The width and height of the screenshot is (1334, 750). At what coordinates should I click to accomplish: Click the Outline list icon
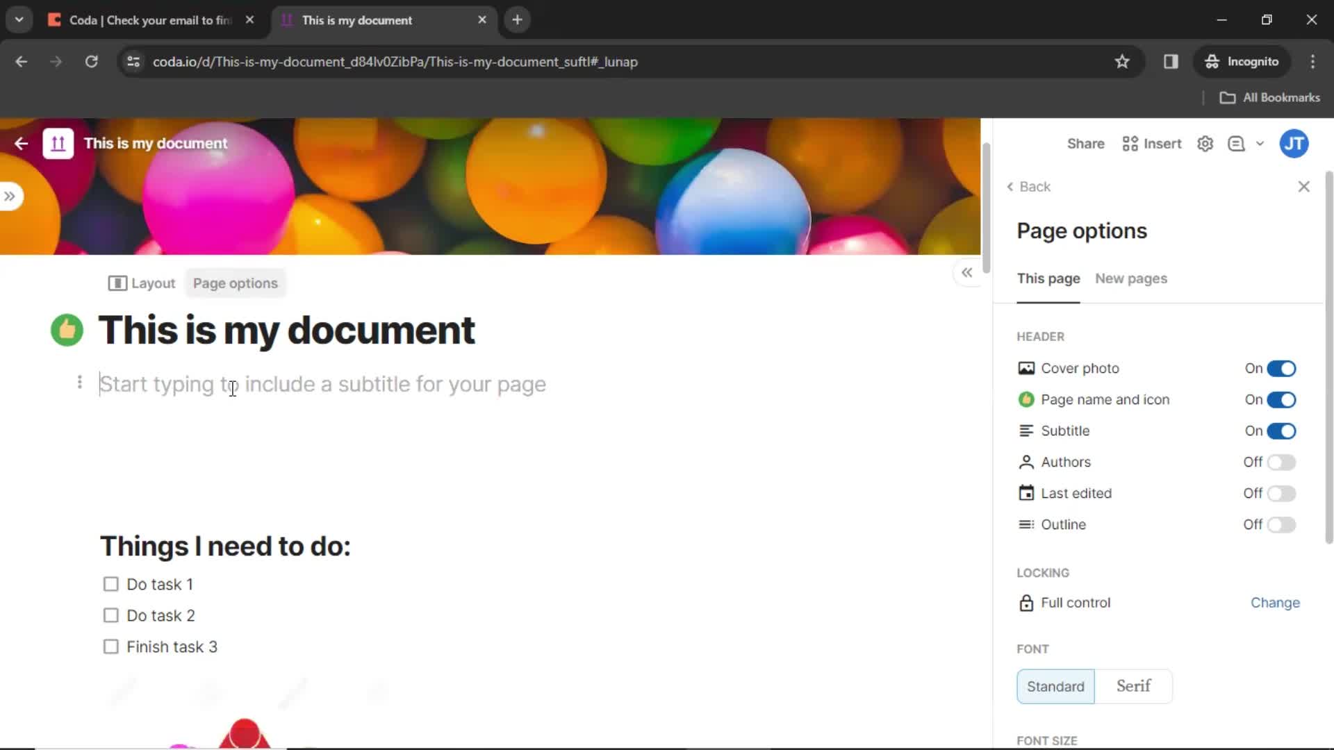(x=1026, y=525)
